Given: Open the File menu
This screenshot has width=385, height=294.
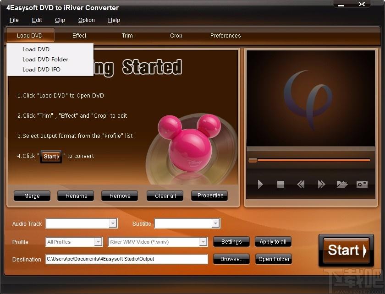Looking at the screenshot, I should pos(14,20).
